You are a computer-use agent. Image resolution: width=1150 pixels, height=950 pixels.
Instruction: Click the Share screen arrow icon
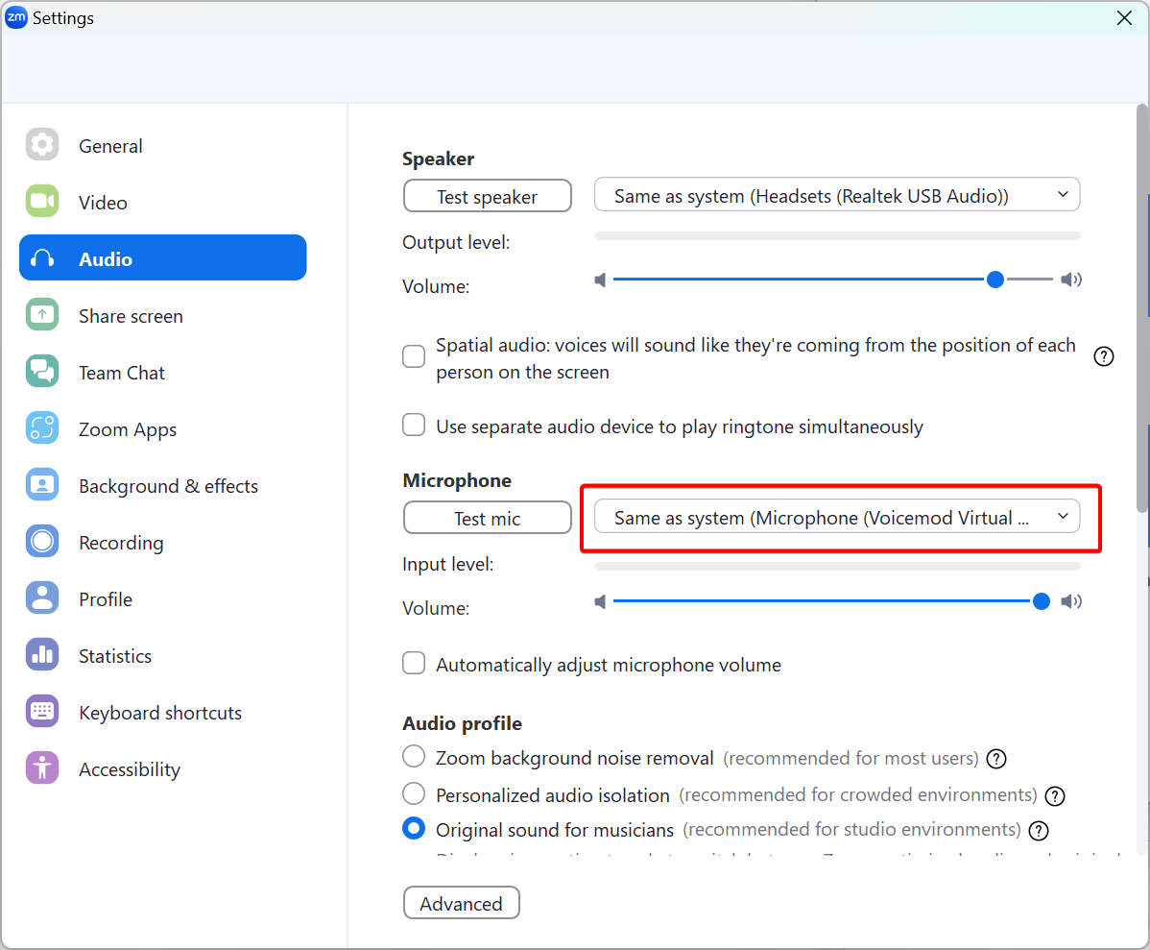42,315
